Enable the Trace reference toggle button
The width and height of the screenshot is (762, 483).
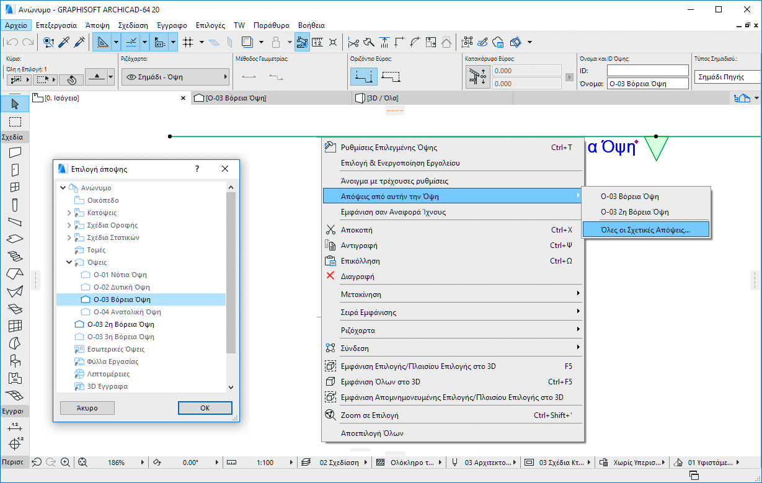(247, 42)
